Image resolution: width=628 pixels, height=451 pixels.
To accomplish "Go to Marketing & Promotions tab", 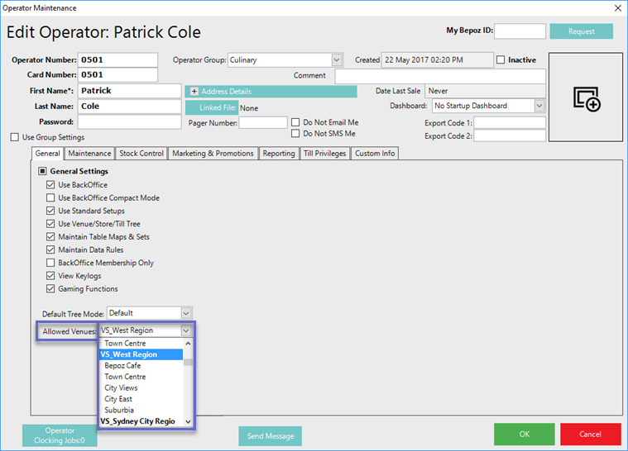I will point(213,154).
